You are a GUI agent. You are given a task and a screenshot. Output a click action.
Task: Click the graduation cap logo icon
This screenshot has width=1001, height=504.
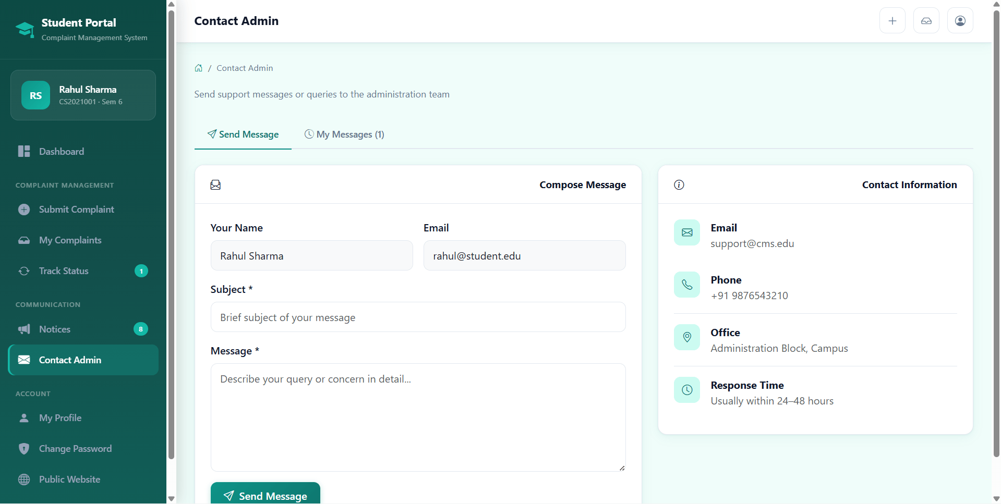tap(25, 30)
